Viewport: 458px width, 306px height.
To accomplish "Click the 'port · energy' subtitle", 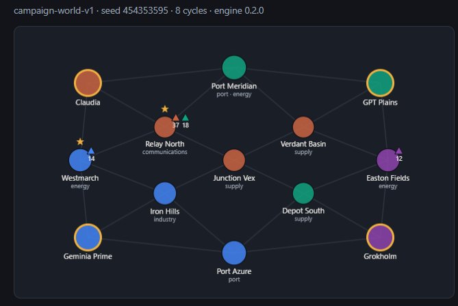I will pos(234,94).
